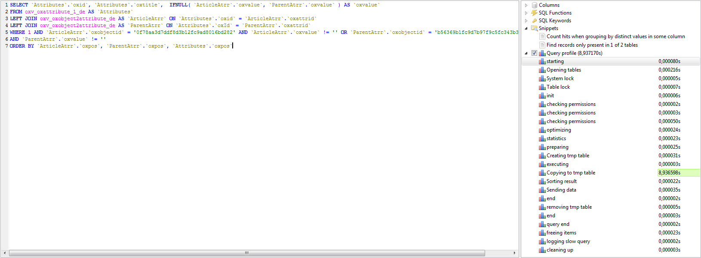Uncheck the Query profile checkbox

534,53
